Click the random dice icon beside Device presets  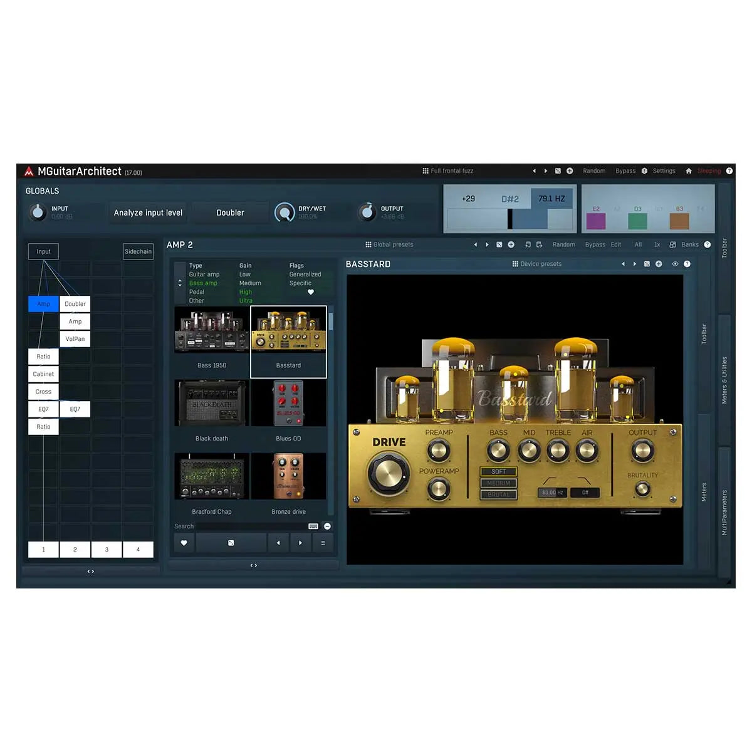pyautogui.click(x=647, y=264)
